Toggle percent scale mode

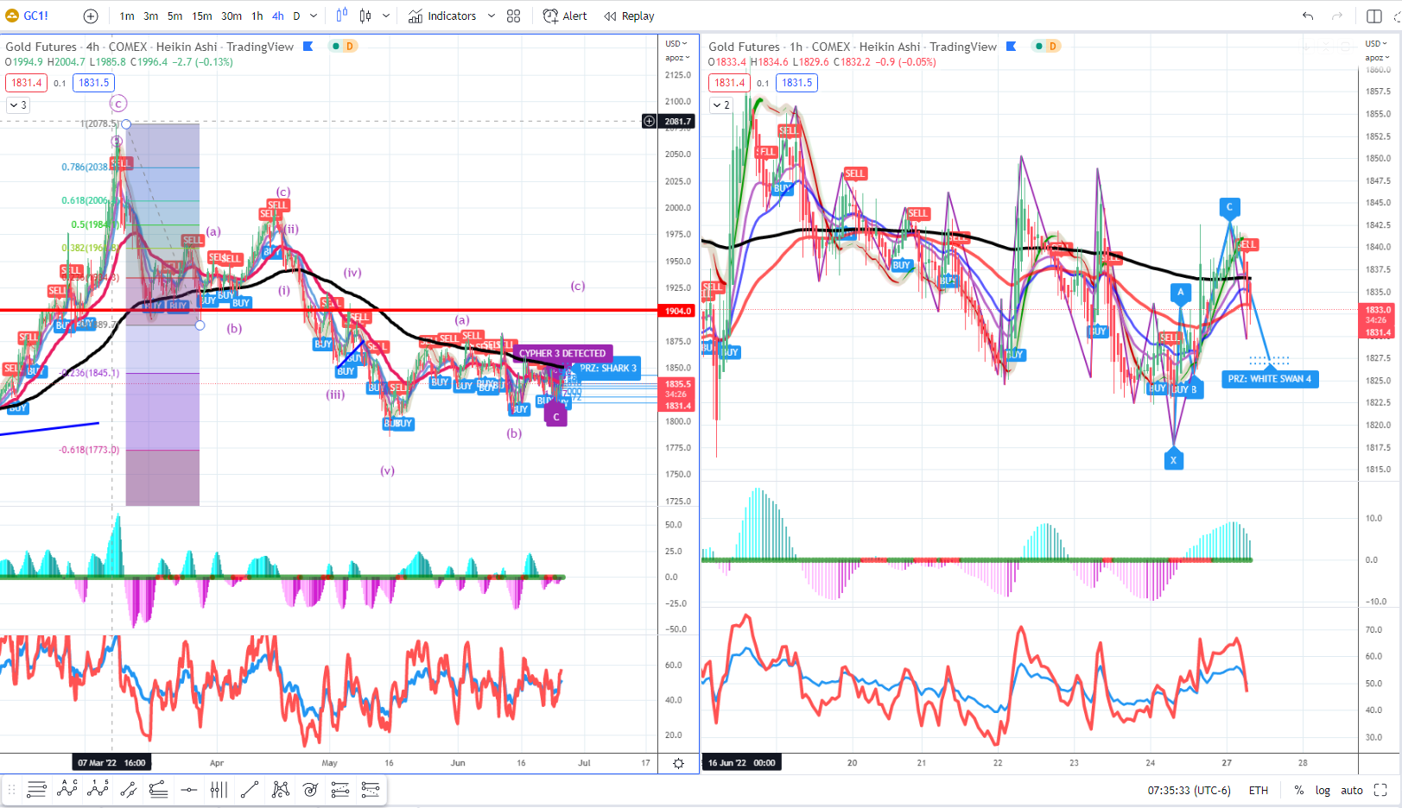1299,790
